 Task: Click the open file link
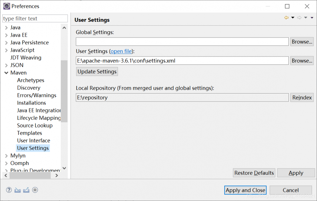click(x=121, y=51)
